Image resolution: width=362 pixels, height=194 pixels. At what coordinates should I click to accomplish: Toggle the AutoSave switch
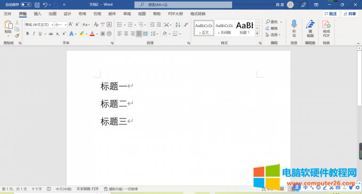point(26,5)
